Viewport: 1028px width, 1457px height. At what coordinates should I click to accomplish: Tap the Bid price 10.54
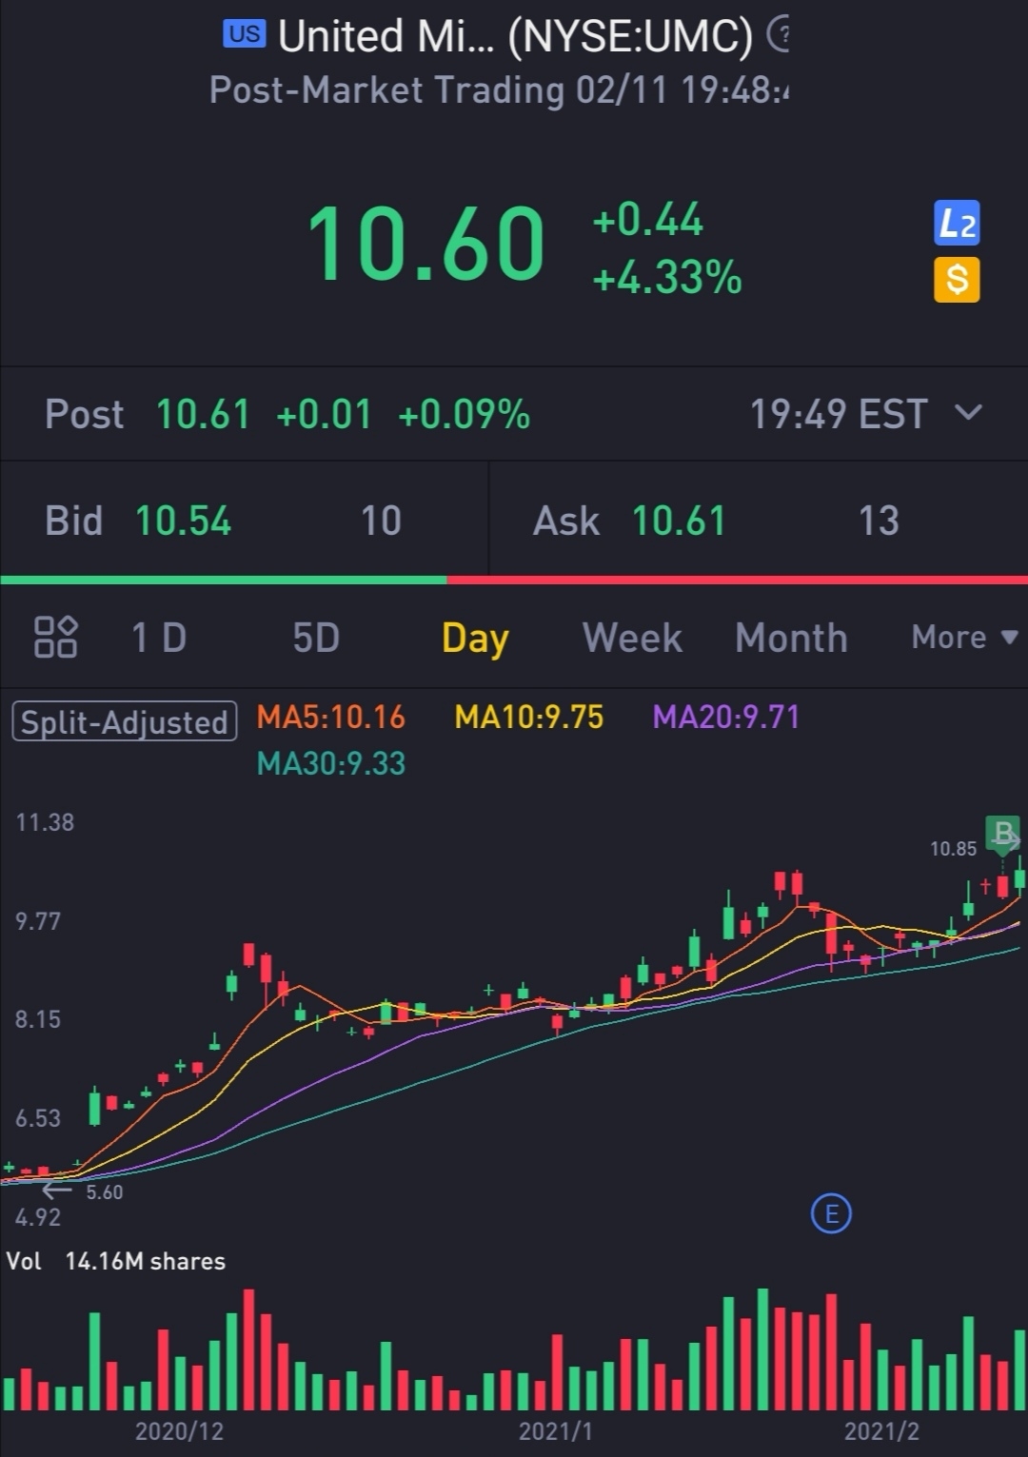(x=183, y=521)
